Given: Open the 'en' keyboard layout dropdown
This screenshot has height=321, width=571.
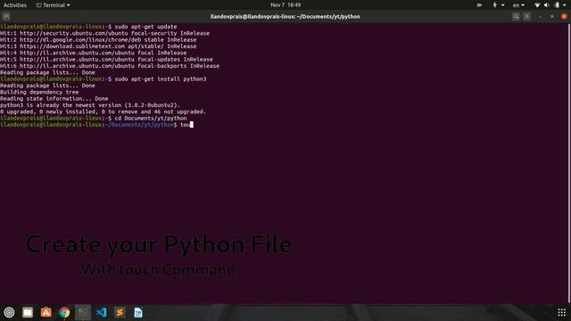Looking at the screenshot, I should [x=518, y=5].
